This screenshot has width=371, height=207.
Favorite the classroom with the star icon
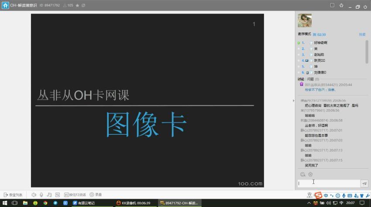point(77,5)
